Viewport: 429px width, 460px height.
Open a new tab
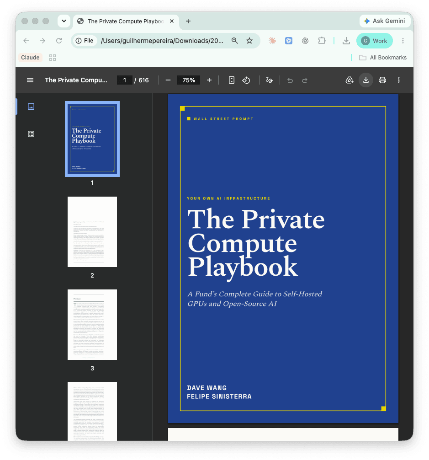coord(188,21)
